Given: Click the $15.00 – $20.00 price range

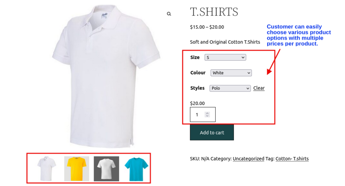Looking at the screenshot, I should coord(207,27).
